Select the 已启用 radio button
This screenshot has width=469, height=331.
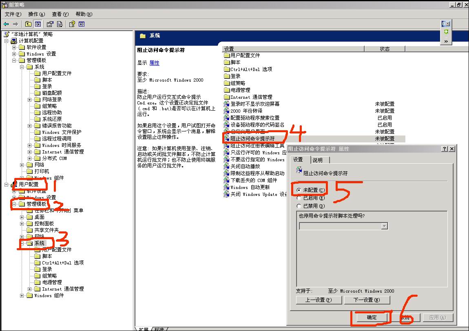(299, 198)
